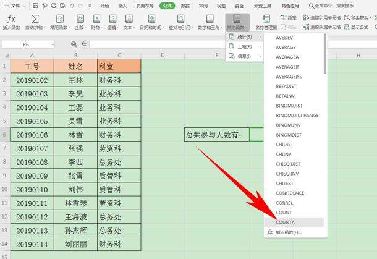
Task: Click the cell 孙杰辉
Action: (76, 231)
